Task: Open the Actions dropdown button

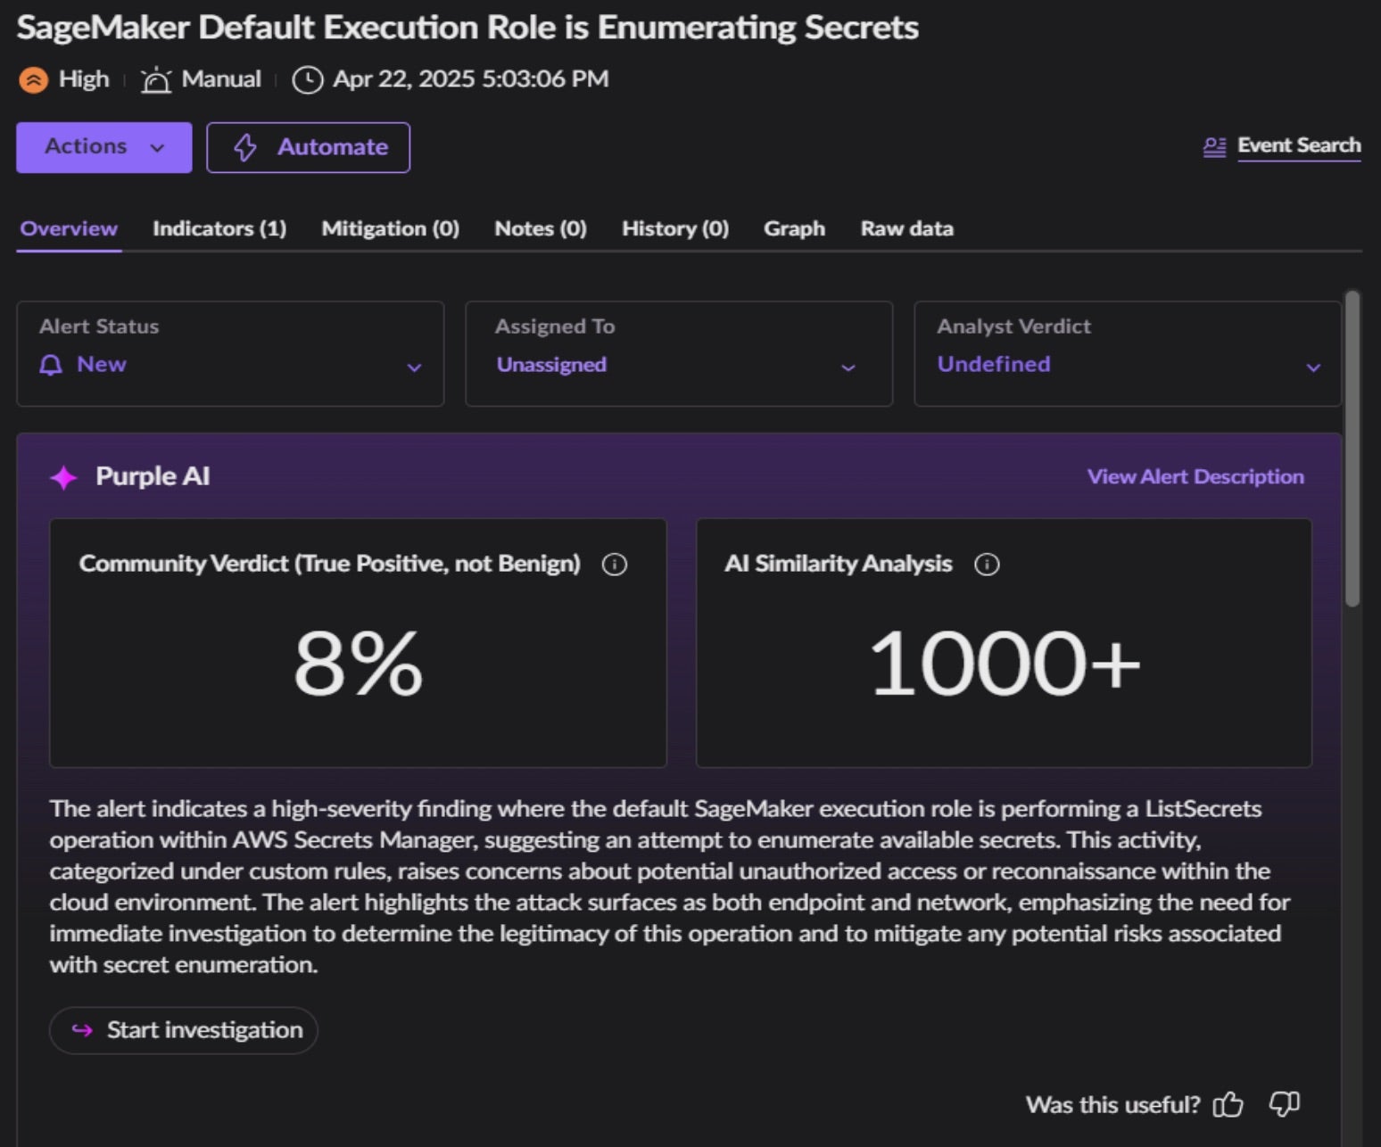Action: tap(103, 147)
